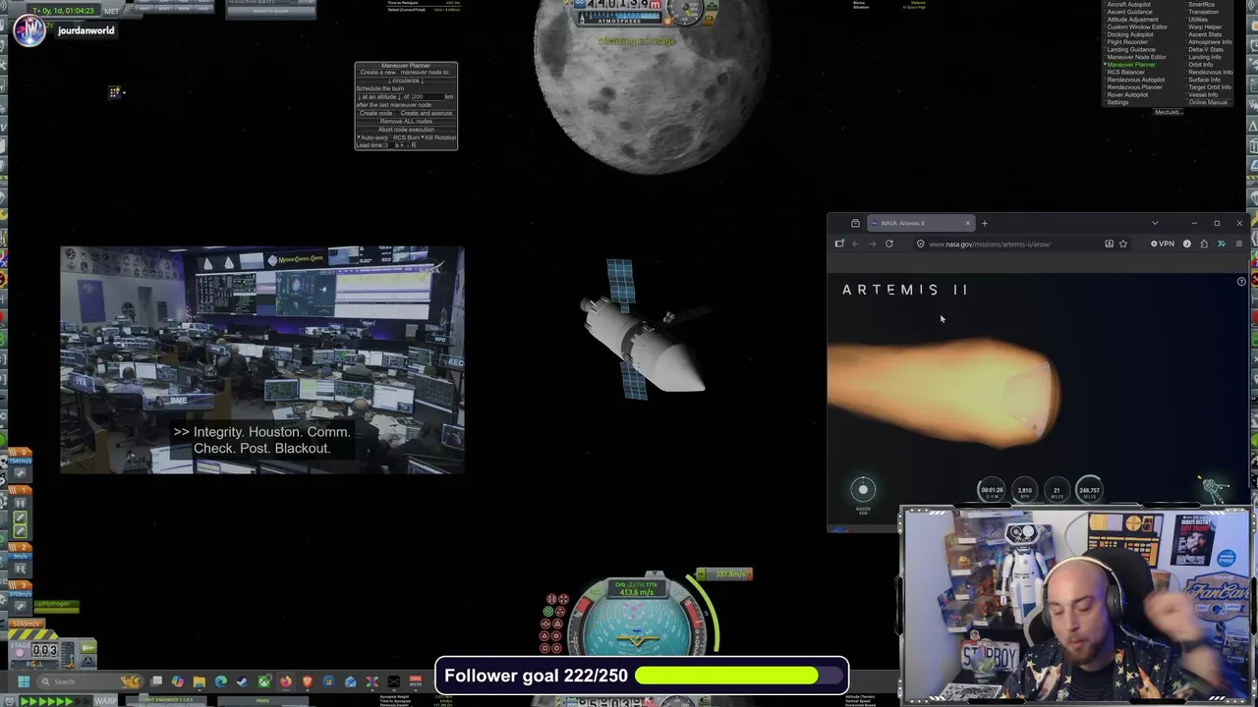Toggle RCS Burn option

[x=405, y=137]
